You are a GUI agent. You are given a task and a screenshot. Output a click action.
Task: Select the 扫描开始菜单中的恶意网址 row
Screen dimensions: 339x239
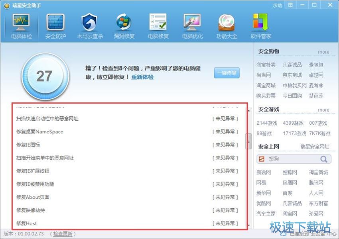click(x=127, y=158)
